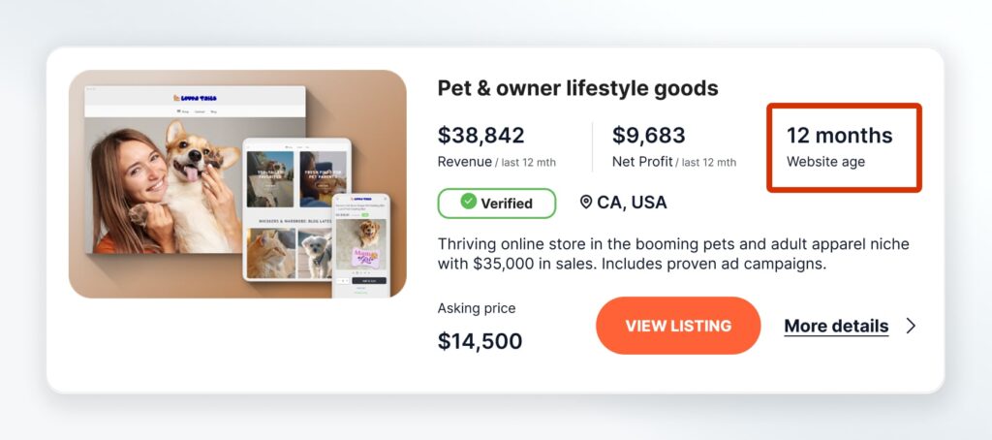Click the 12 months website age box
This screenshot has height=440, width=992.
click(x=843, y=147)
